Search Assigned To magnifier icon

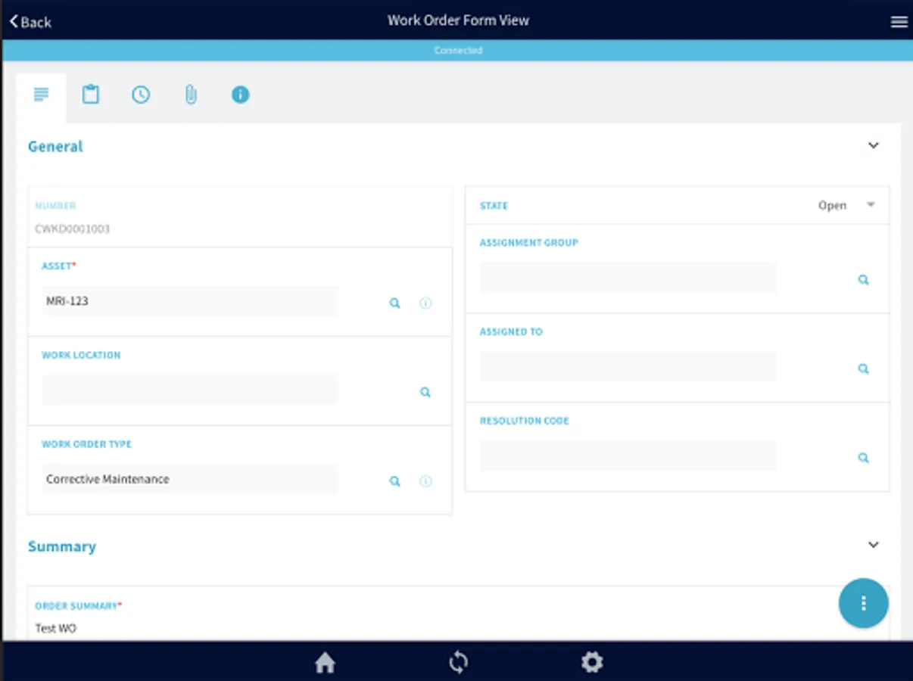pyautogui.click(x=863, y=368)
